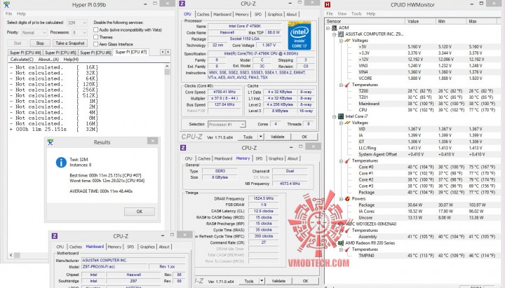This screenshot has width=505, height=288.
Task: Click the Hyper PI vertical scrollbar thumb
Action: [167, 71]
